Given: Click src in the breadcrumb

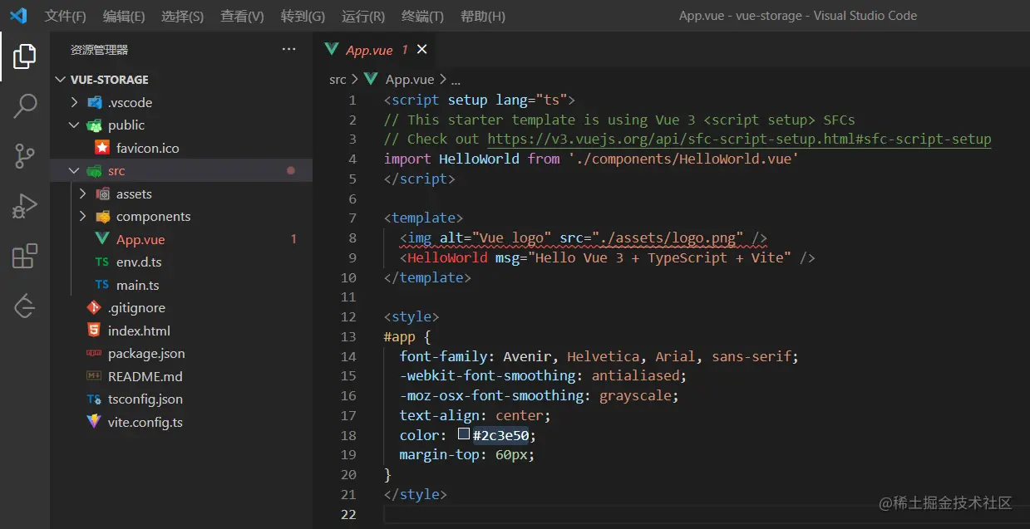Looking at the screenshot, I should 338,80.
